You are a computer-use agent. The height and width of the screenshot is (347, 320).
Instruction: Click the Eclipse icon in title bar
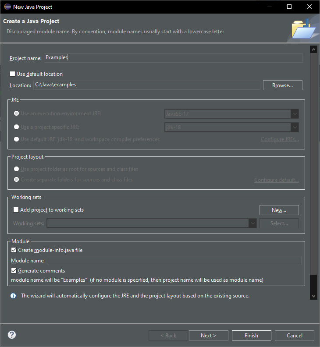[7, 7]
